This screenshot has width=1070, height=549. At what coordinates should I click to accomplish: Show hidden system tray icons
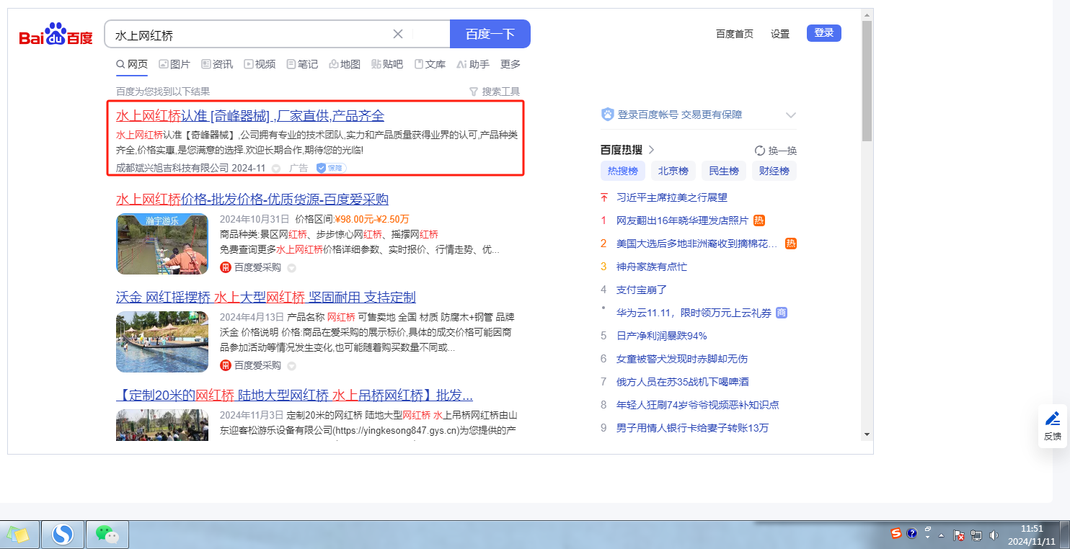click(941, 535)
